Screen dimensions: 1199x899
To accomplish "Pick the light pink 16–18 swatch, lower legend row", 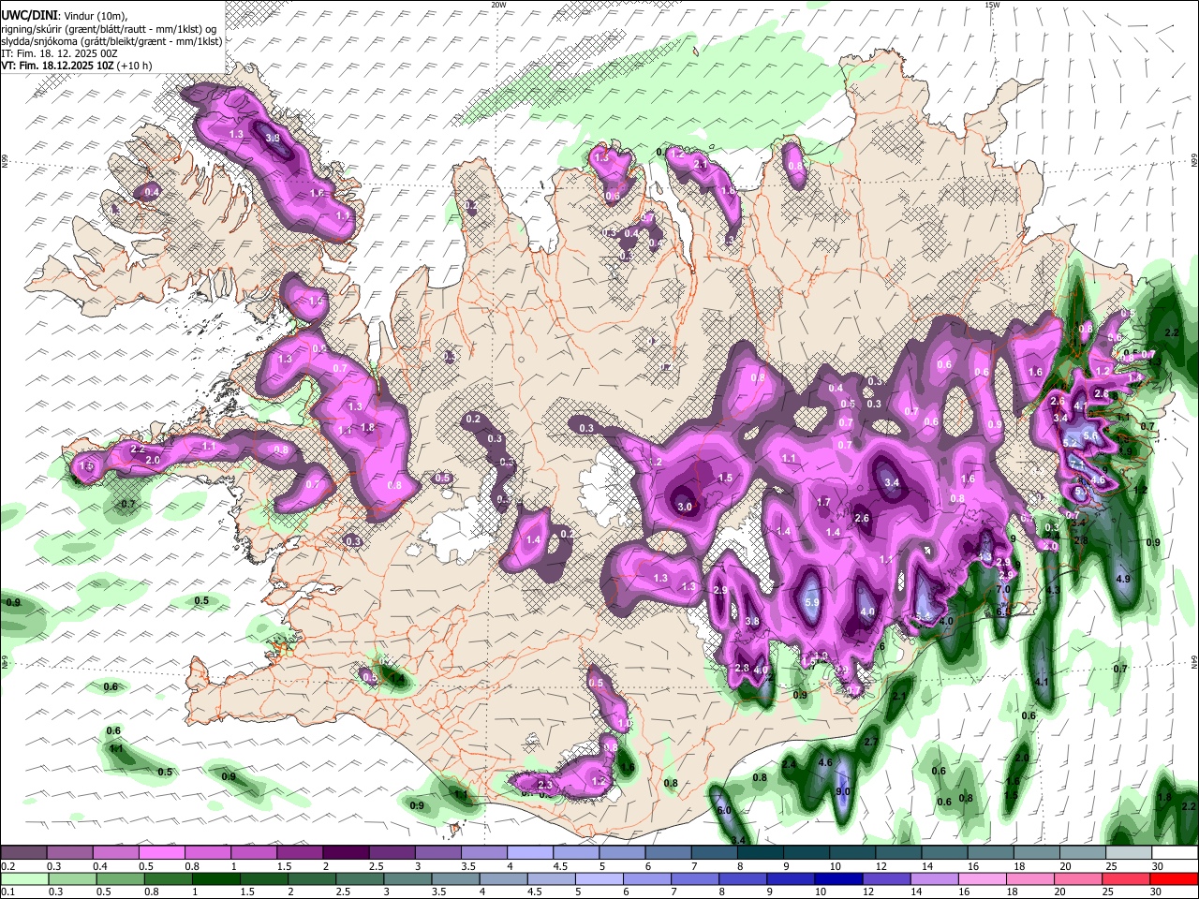I will [x=981, y=878].
